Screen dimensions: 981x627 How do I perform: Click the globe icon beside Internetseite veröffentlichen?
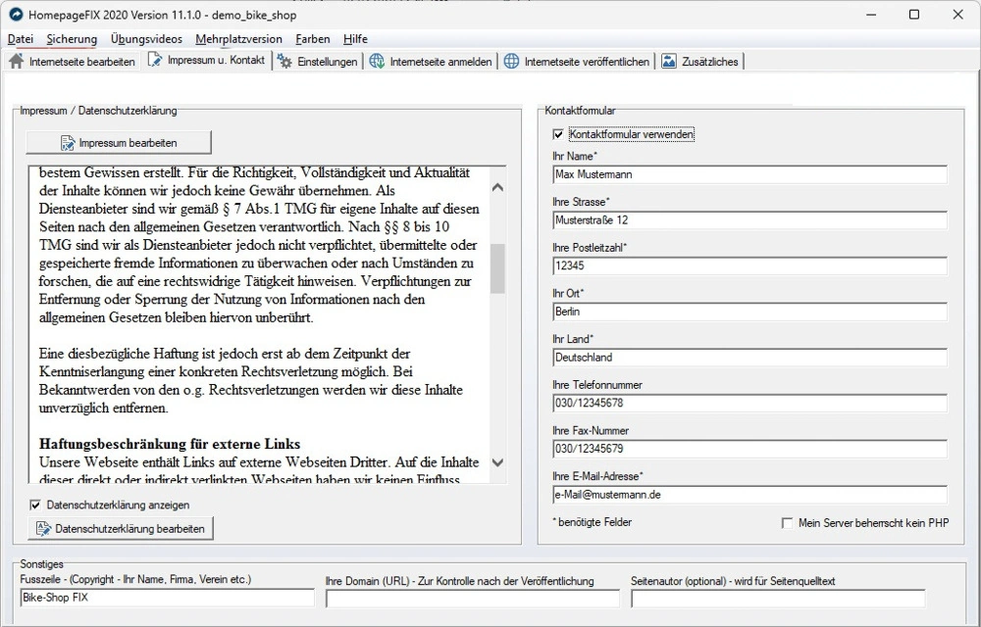(x=511, y=60)
